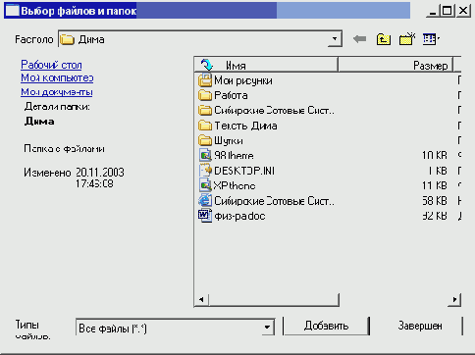
Task: Select the Работа folder icon
Action: 205,95
